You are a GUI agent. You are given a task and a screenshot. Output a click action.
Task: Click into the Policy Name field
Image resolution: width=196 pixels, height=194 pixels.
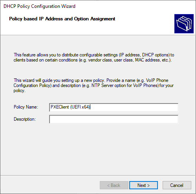[114, 107]
